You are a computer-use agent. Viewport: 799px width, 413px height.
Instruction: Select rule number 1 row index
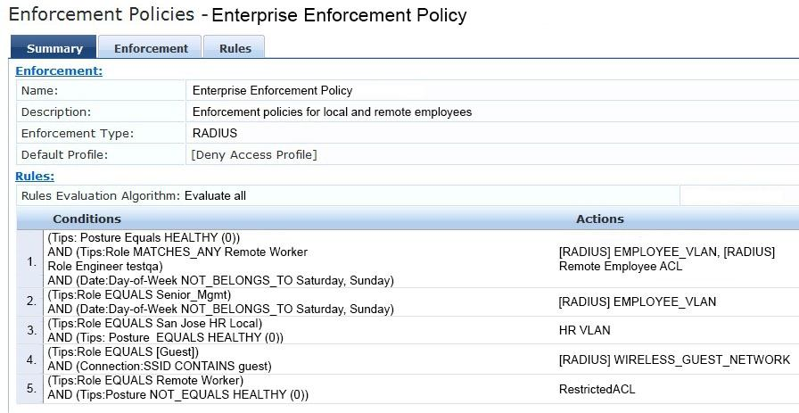(31, 260)
